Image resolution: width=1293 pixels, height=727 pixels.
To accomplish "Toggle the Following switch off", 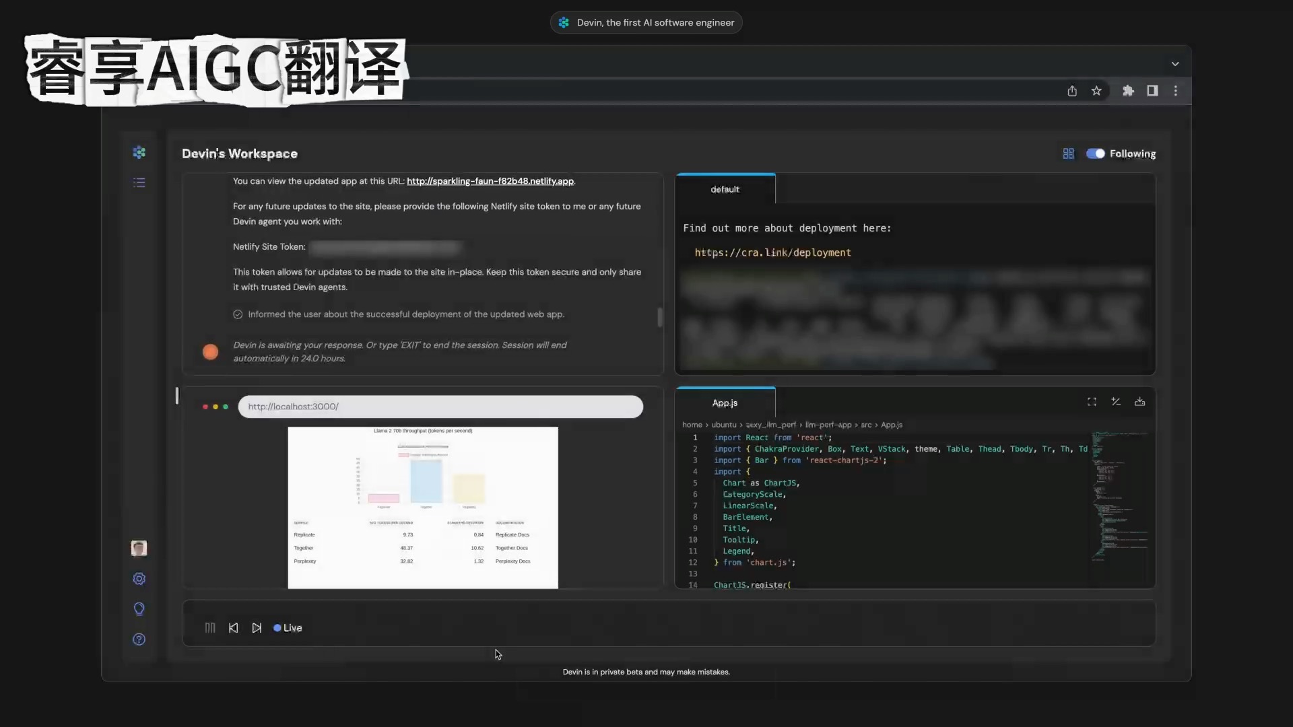I will [1095, 153].
